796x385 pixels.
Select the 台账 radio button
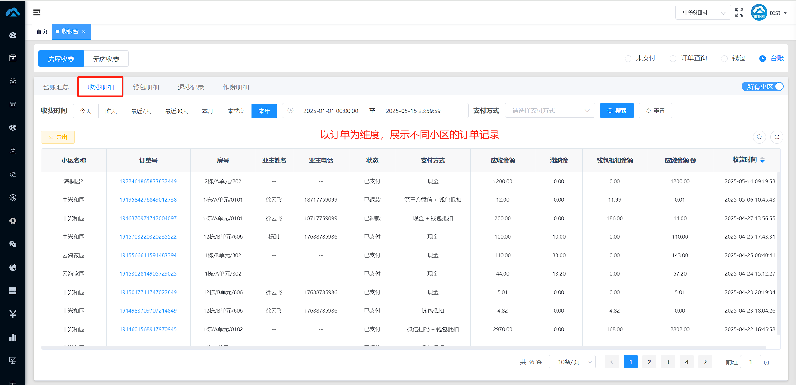762,58
